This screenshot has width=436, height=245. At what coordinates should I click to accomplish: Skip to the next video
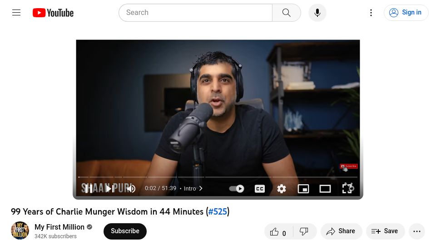[x=109, y=189]
